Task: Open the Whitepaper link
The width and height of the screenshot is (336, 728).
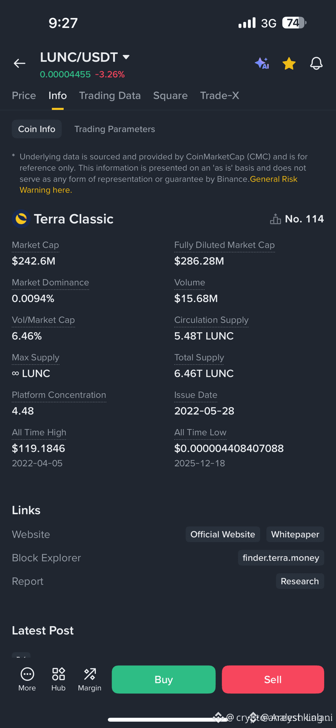Action: pos(295,535)
